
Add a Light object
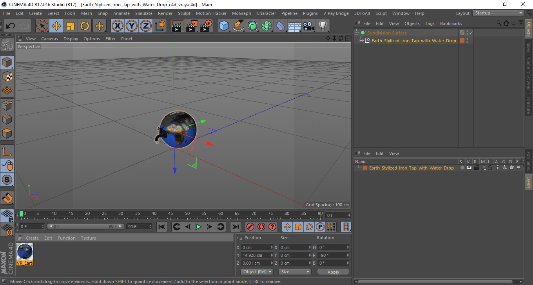coord(323,26)
